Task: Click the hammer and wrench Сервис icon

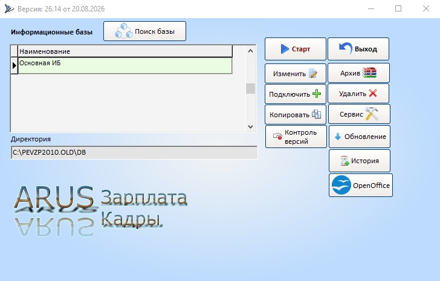Action: pyautogui.click(x=372, y=114)
